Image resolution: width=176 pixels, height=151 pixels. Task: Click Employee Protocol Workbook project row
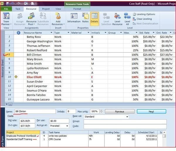point(21,136)
